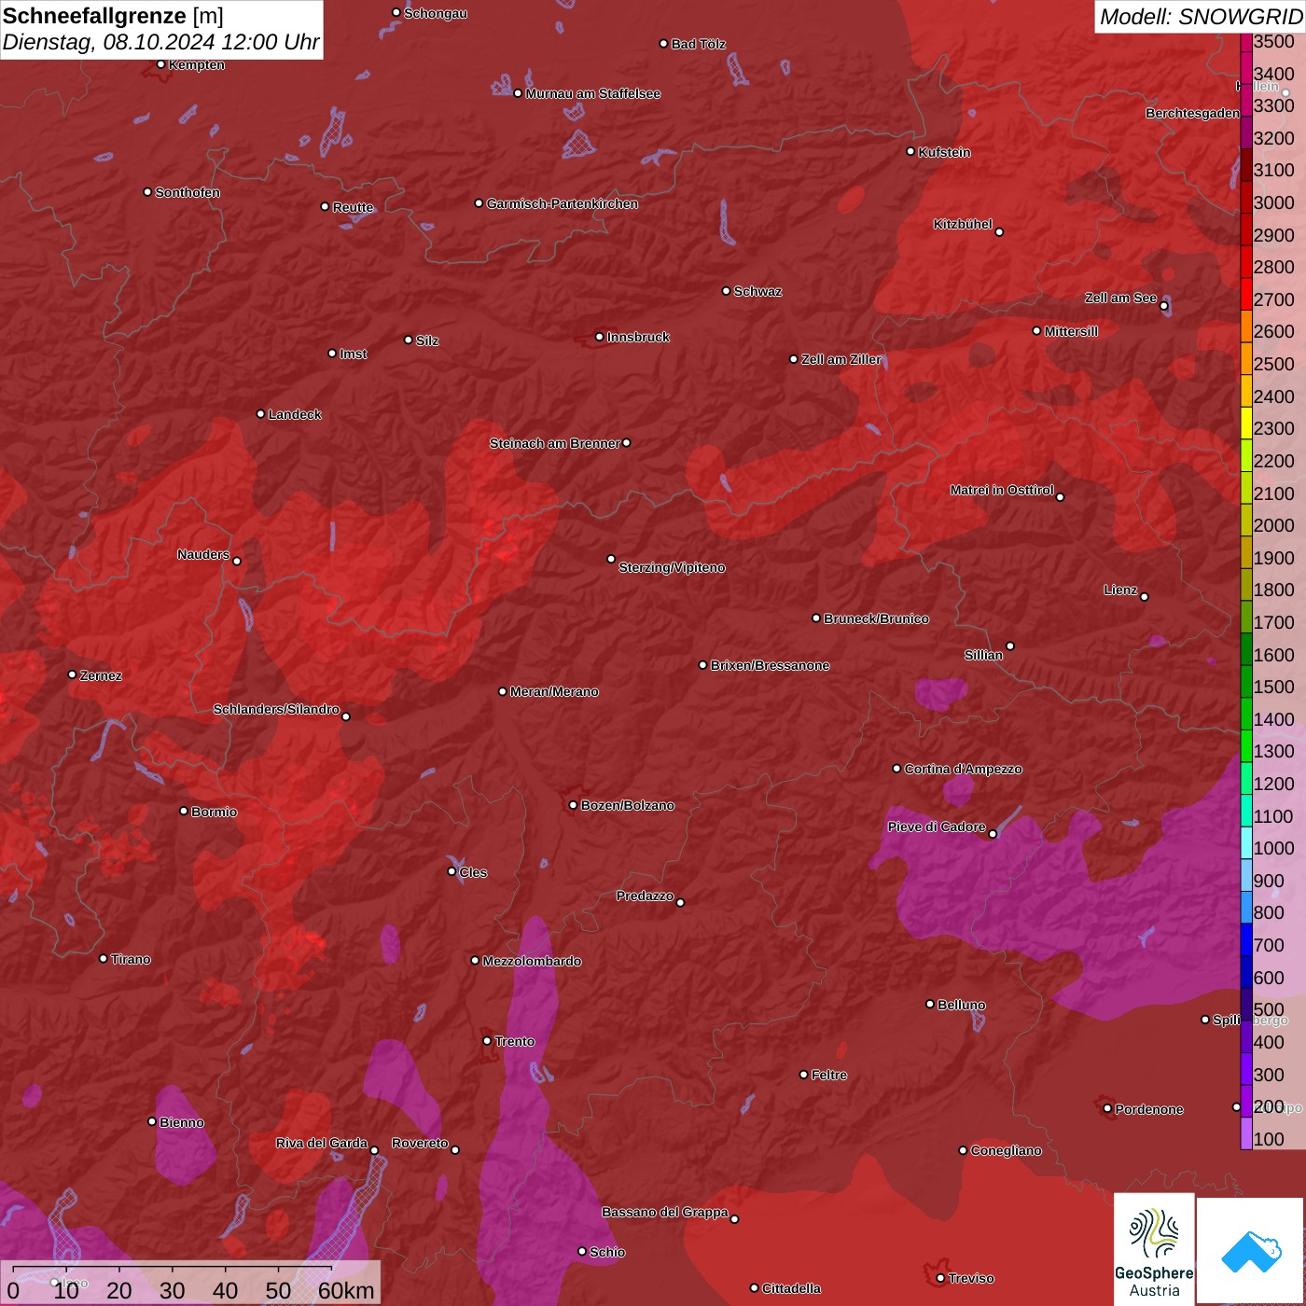Click the 'Bassano del Grappa' label
The image size is (1306, 1306).
pos(665,1212)
